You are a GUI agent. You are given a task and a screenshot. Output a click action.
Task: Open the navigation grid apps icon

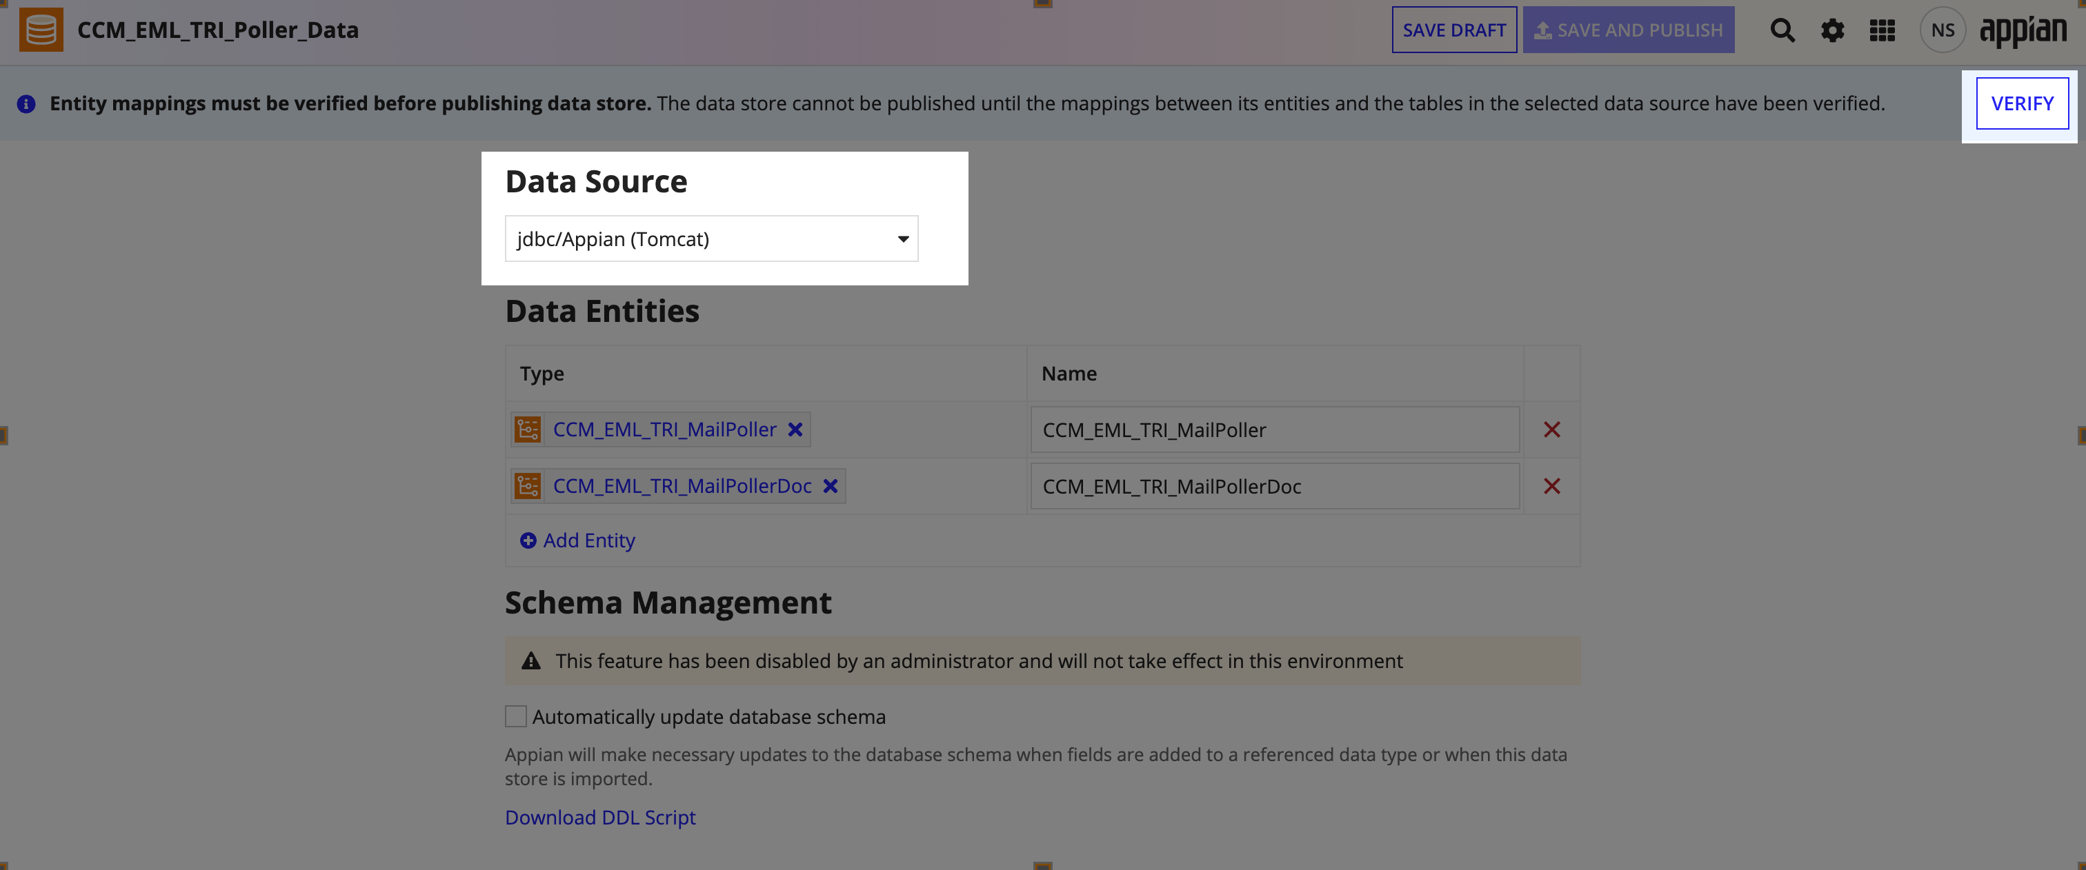pos(1882,31)
